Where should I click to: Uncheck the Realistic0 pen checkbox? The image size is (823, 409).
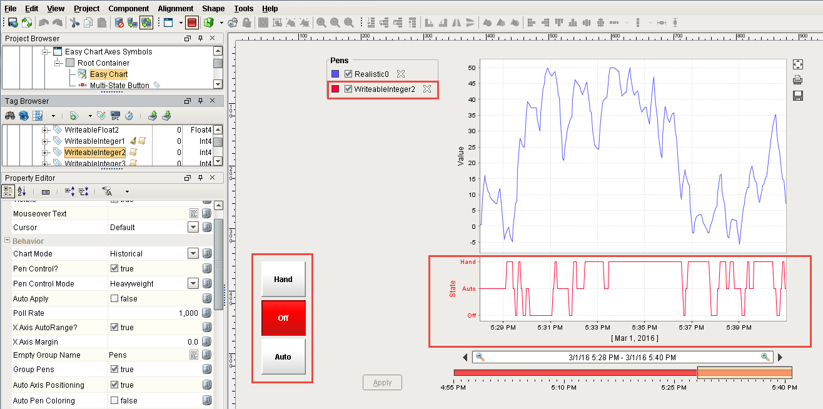click(x=348, y=74)
